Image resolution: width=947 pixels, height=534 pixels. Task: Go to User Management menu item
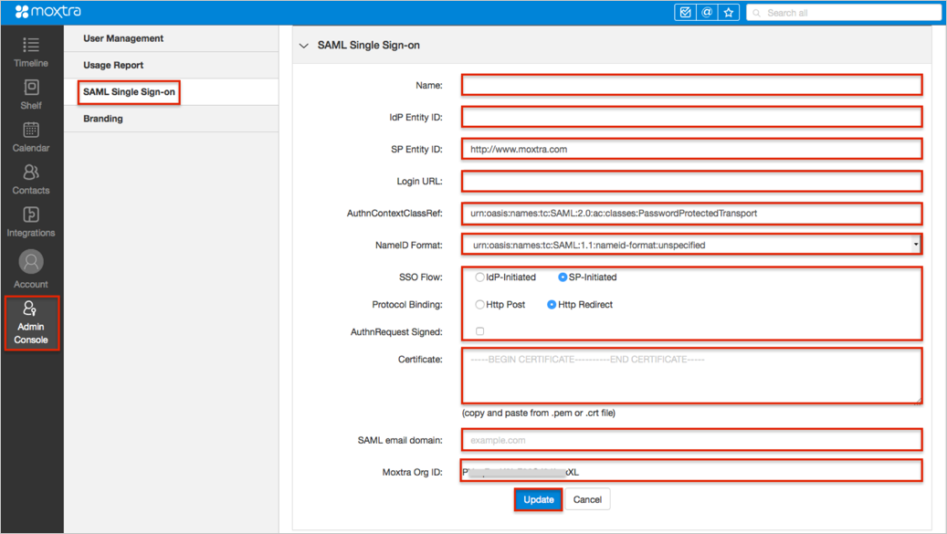pyautogui.click(x=123, y=38)
